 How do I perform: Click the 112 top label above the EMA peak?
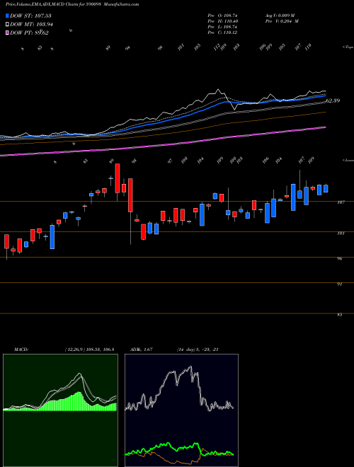tap(217, 46)
